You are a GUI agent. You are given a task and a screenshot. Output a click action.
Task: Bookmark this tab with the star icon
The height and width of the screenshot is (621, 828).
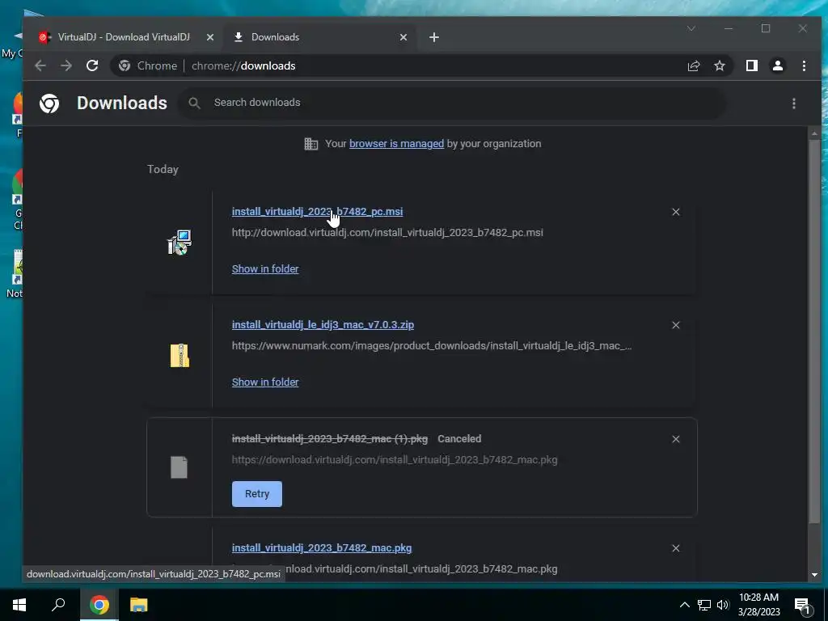tap(719, 65)
